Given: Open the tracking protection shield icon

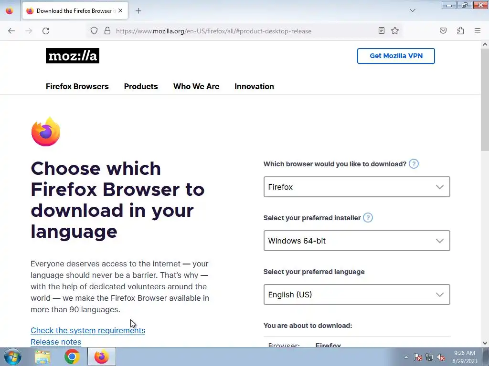Looking at the screenshot, I should pos(94,31).
